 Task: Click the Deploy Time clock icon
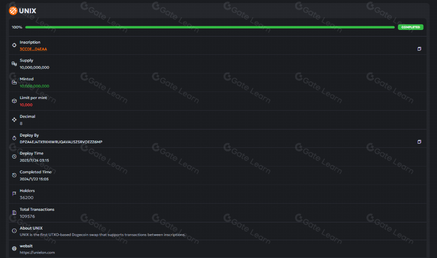(14, 156)
